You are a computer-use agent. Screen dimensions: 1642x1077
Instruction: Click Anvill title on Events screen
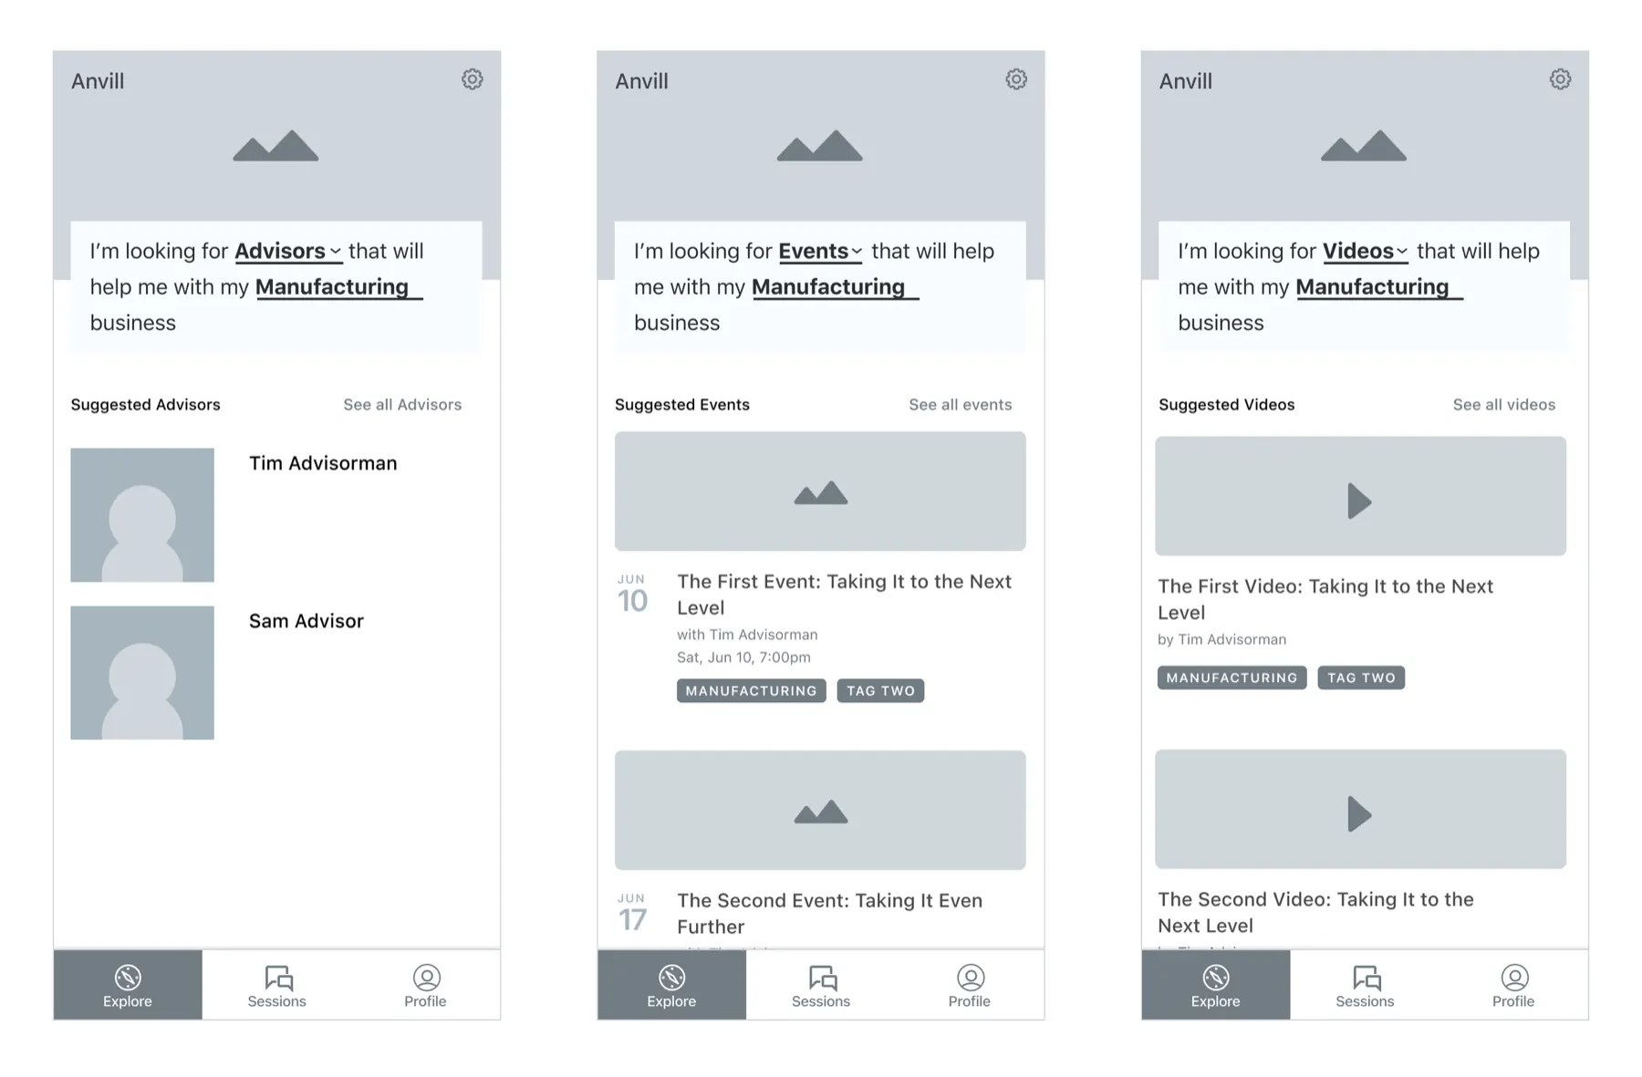pos(641,81)
